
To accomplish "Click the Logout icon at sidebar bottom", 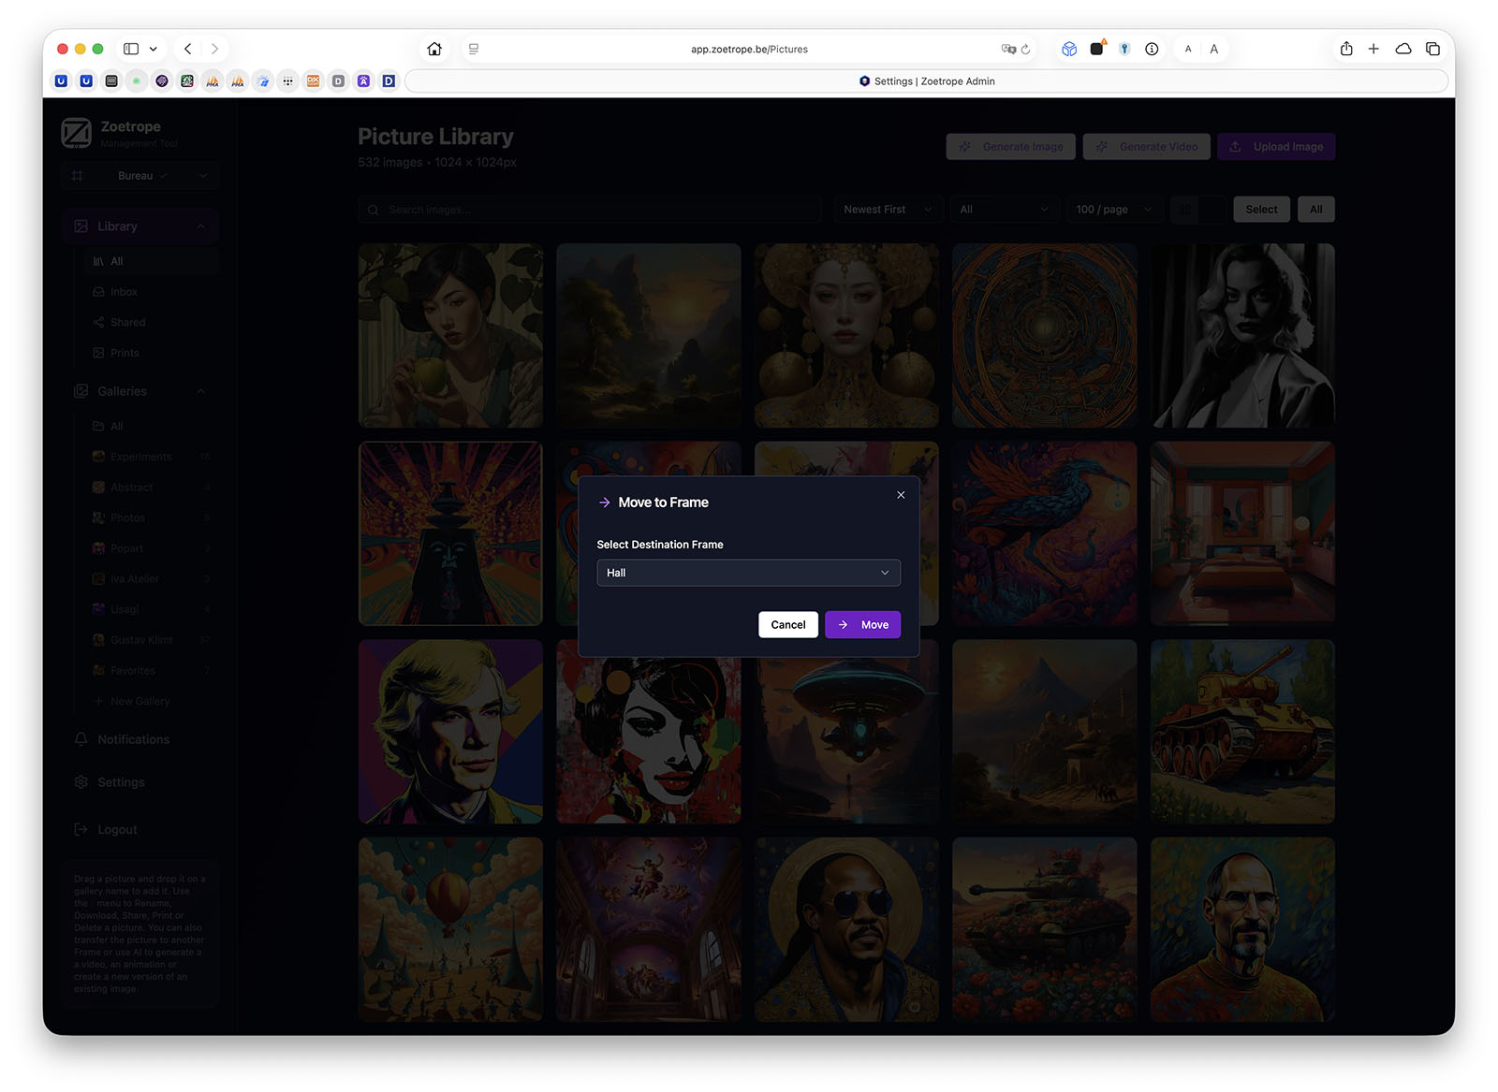I will coord(81,829).
